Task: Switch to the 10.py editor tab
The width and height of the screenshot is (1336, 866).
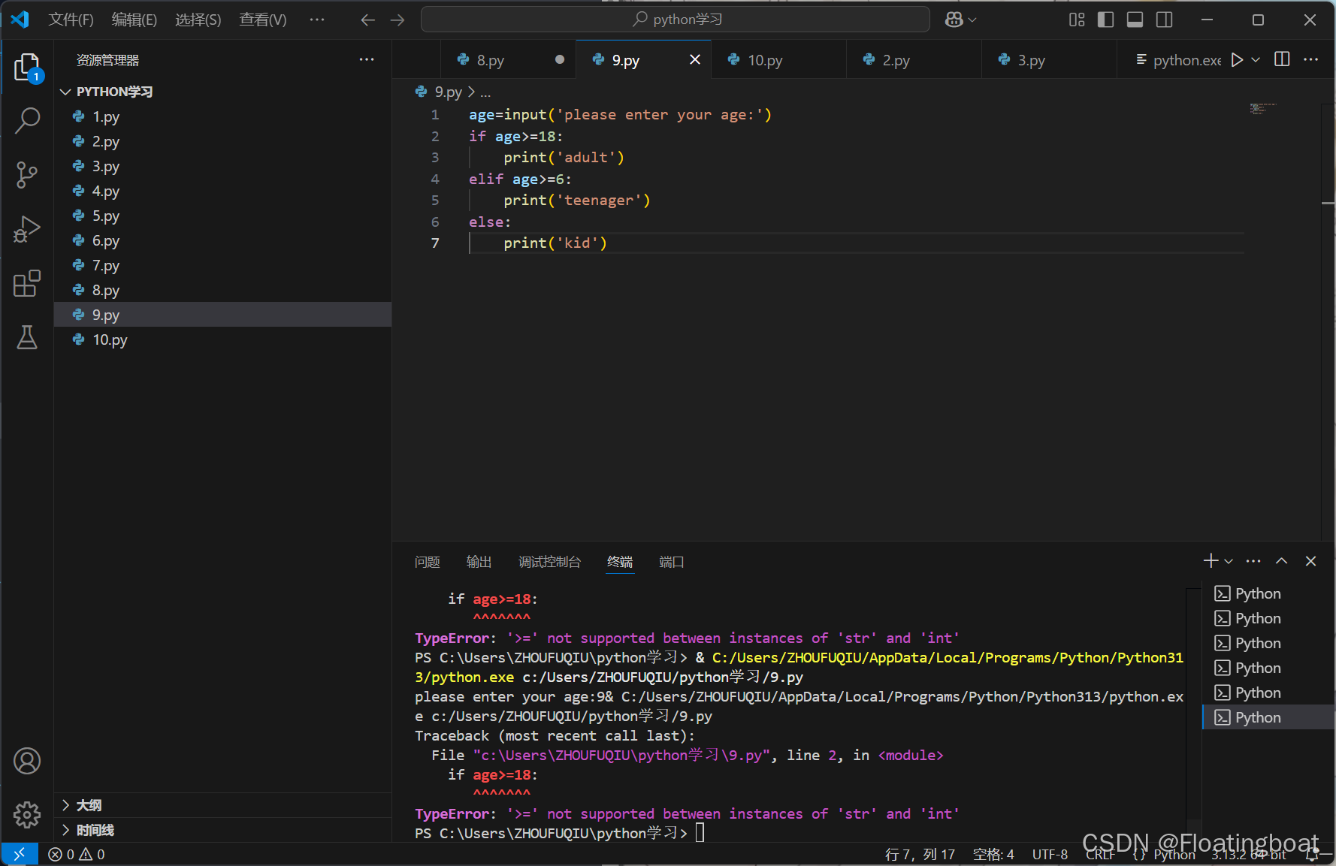Action: click(x=765, y=60)
